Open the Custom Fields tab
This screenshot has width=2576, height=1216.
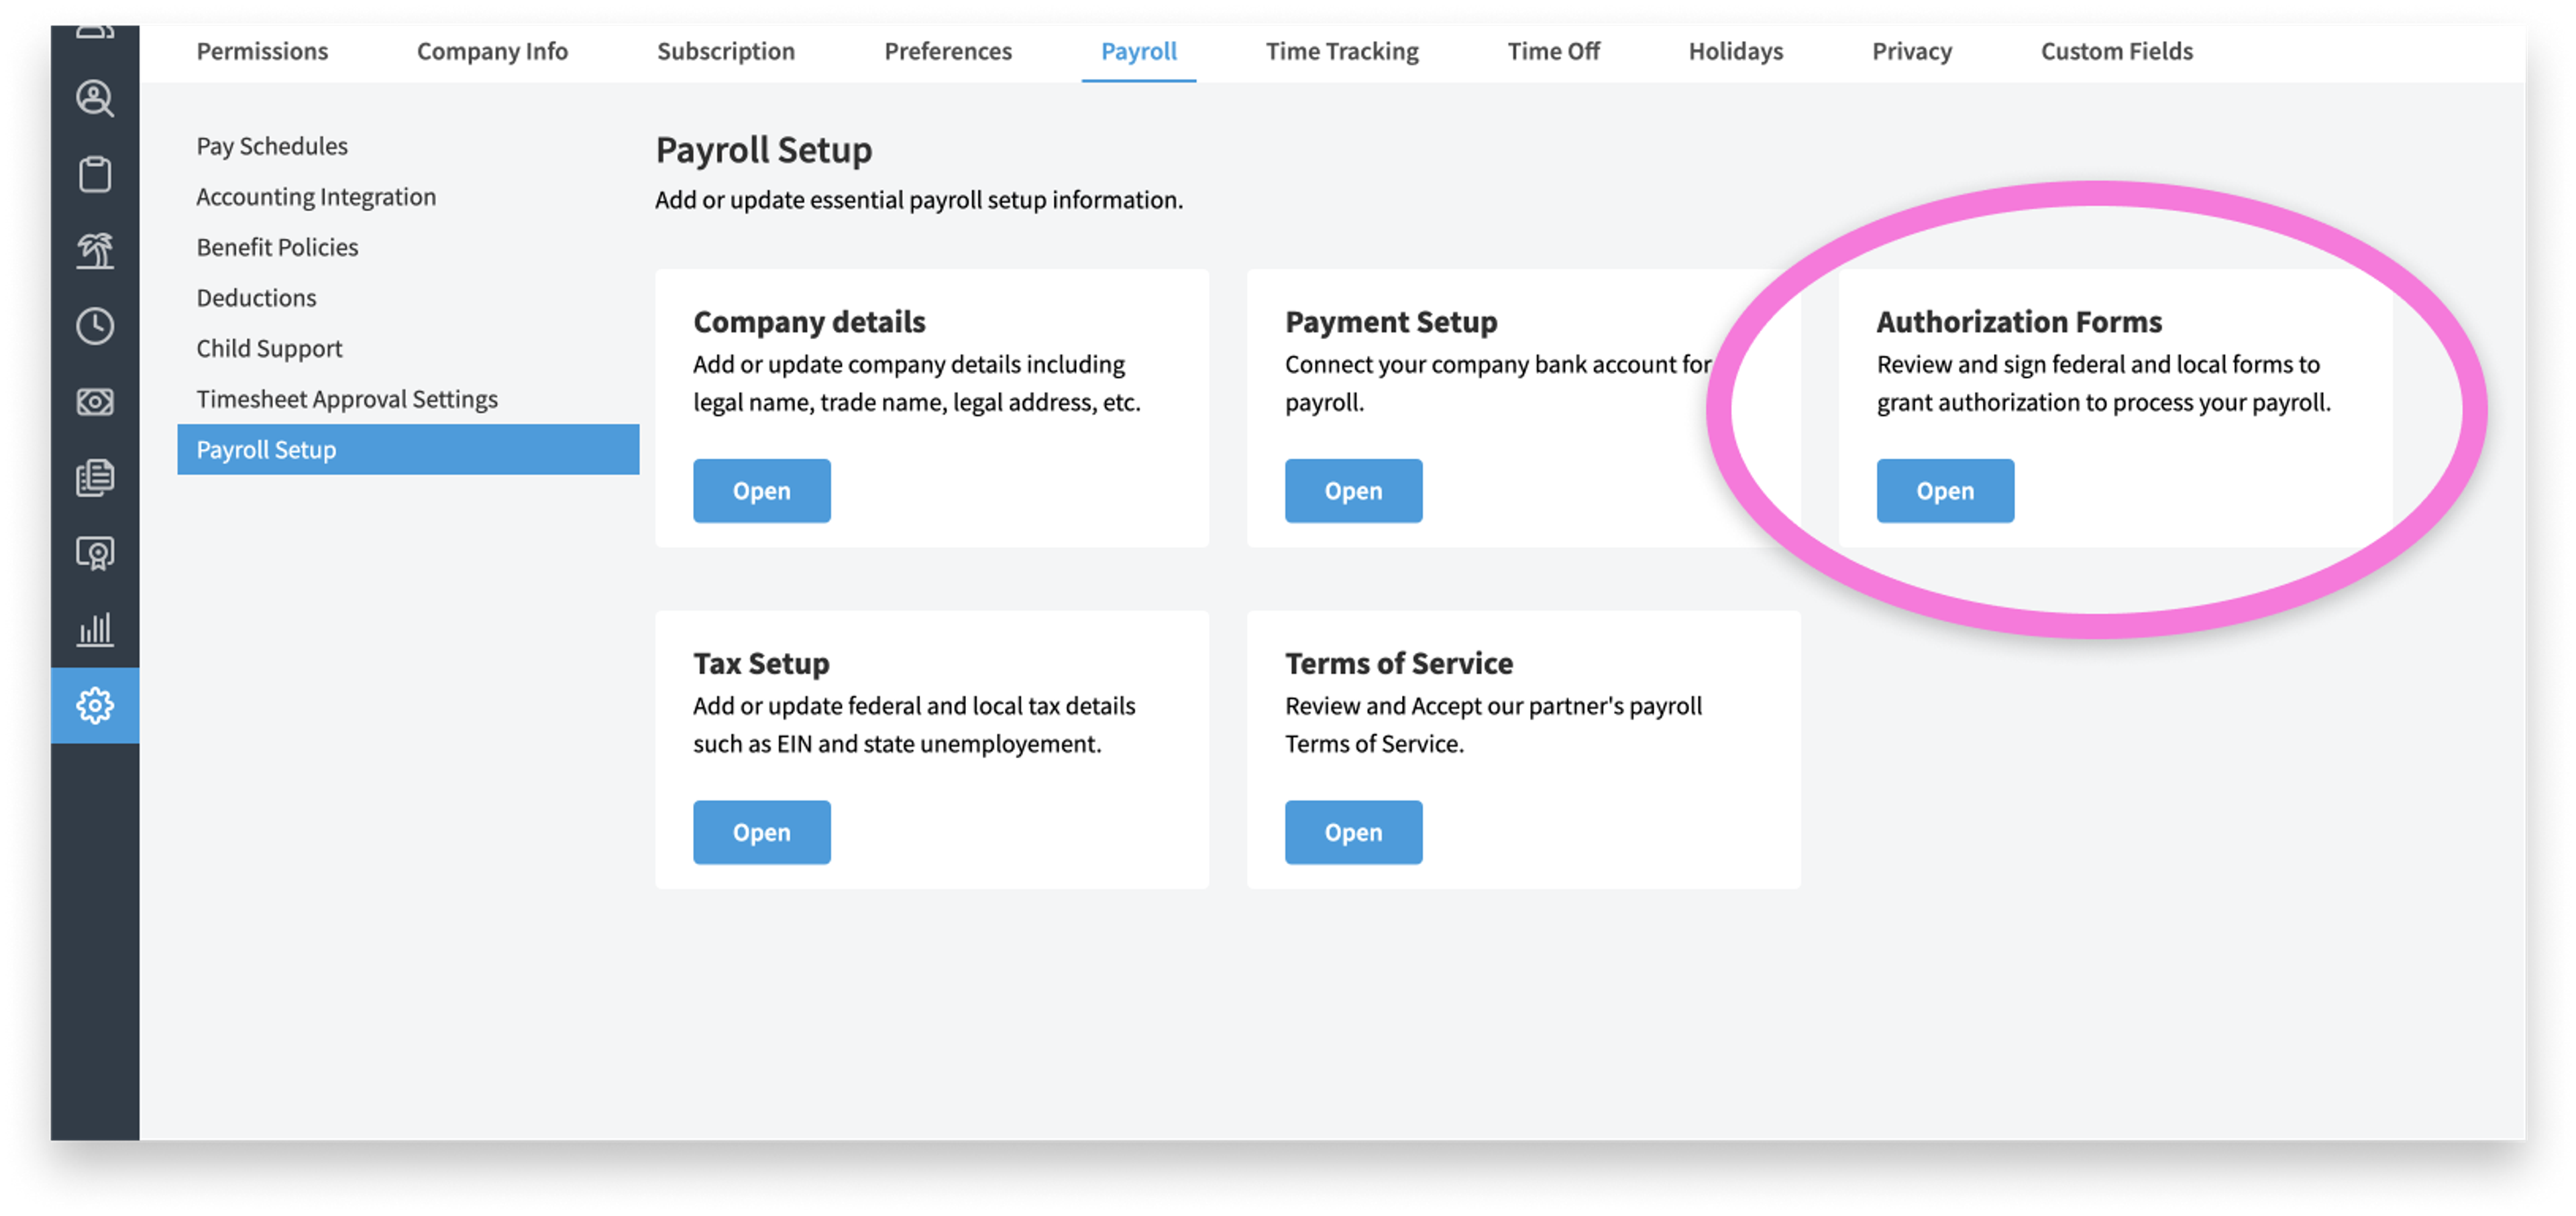[x=2117, y=51]
